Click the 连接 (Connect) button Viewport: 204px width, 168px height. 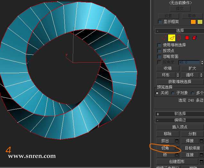(x=190, y=155)
